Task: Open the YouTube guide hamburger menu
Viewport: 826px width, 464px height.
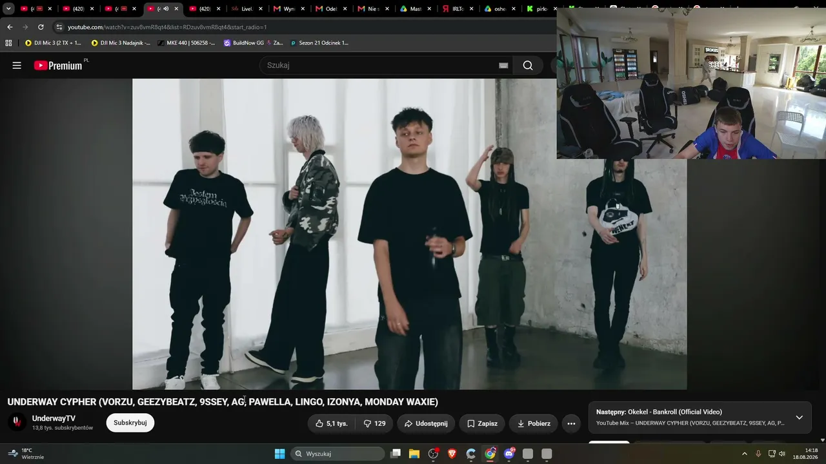Action: point(17,65)
